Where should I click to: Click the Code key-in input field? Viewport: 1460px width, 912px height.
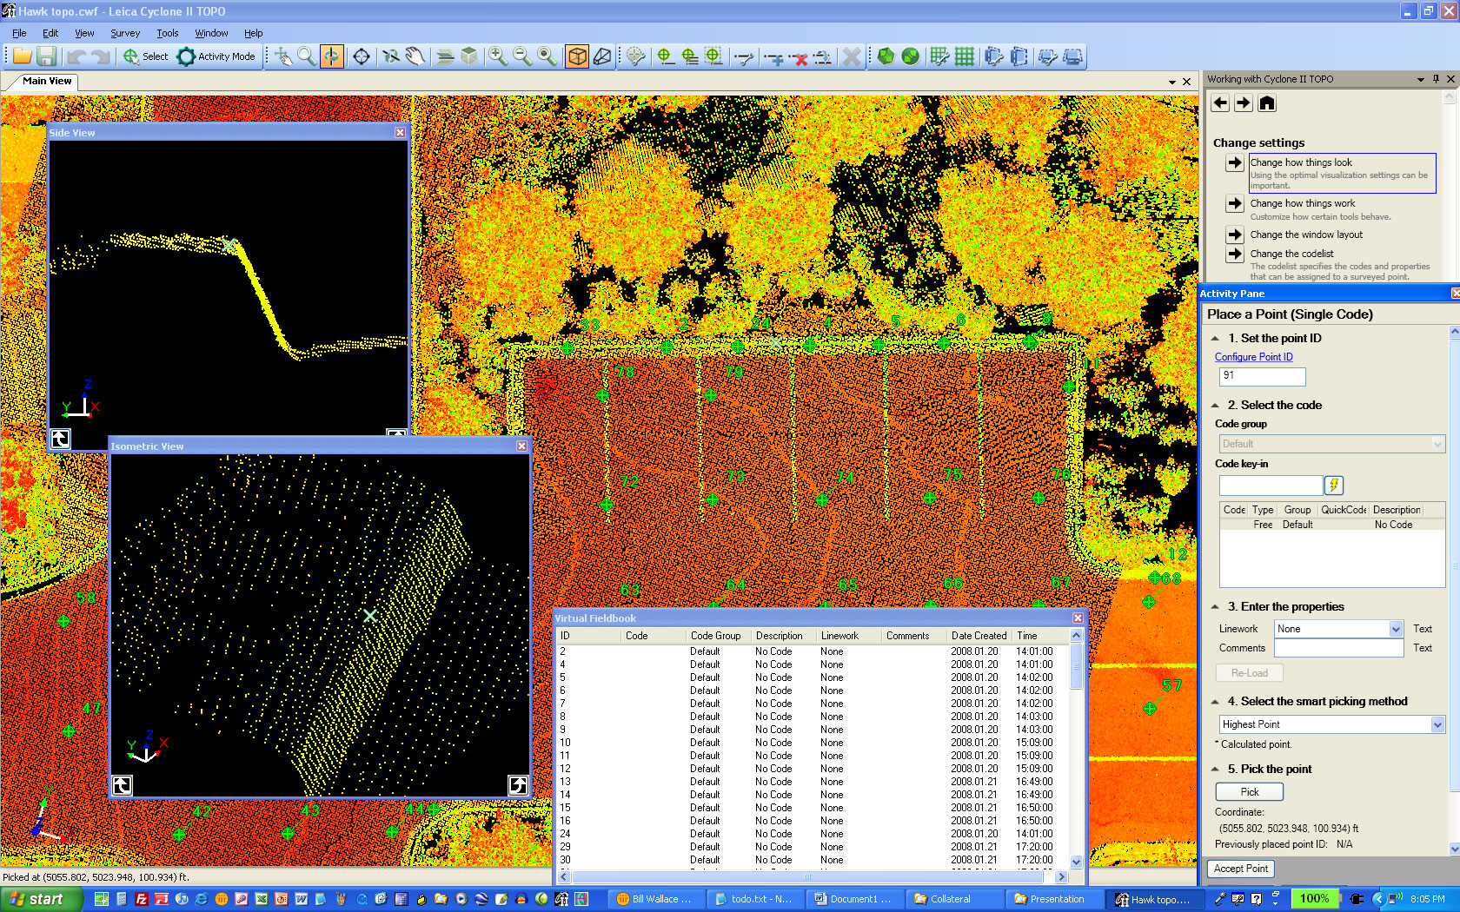click(1271, 486)
